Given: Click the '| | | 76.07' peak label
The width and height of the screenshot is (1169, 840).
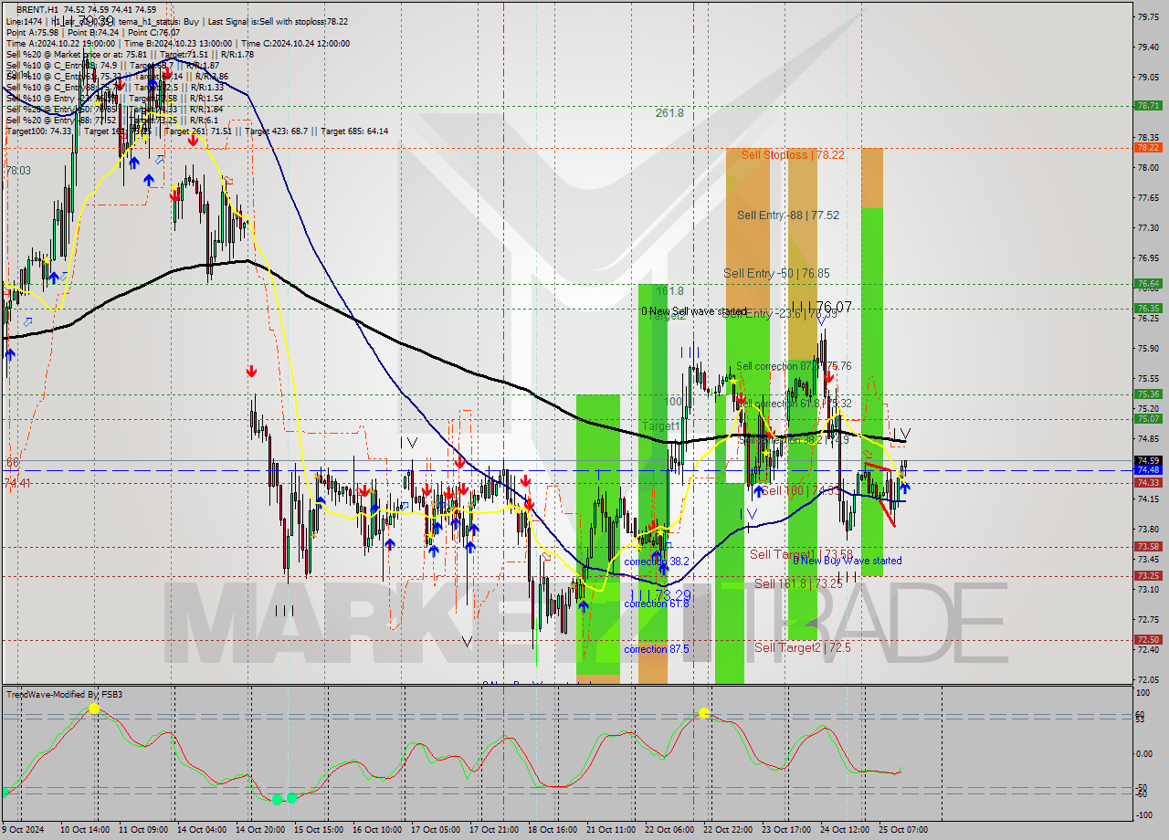Looking at the screenshot, I should (x=821, y=307).
